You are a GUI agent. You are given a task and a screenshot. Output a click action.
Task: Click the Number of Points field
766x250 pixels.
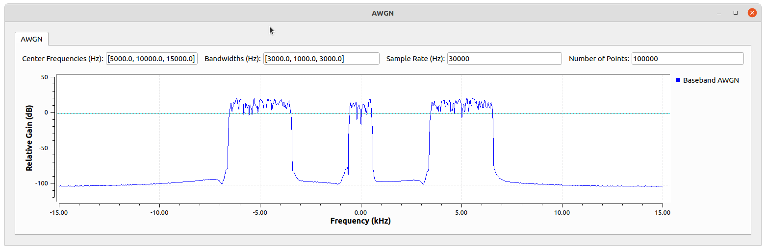pos(687,59)
